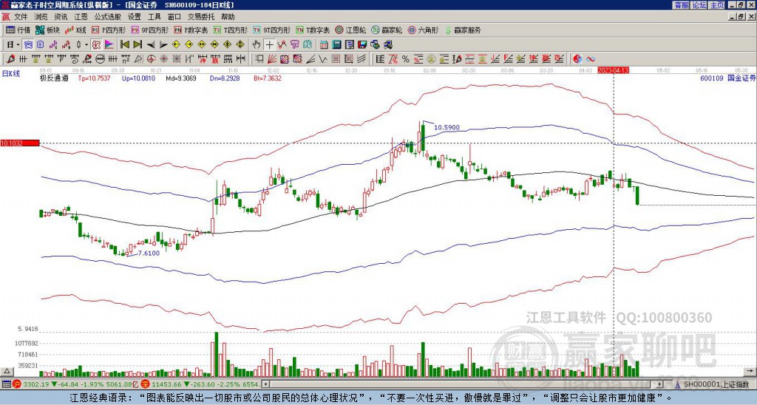Open the 9P四方形 tool
The width and height of the screenshot is (757, 405).
click(x=149, y=30)
